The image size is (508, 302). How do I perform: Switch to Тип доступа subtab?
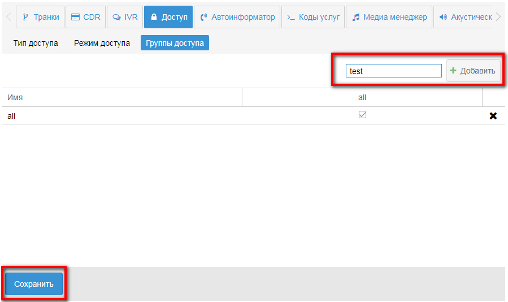point(36,43)
